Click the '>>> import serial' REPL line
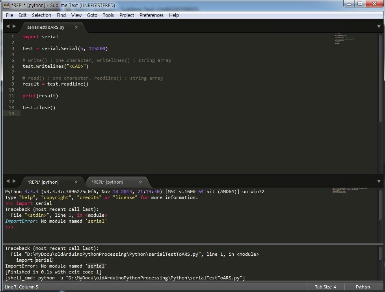385x292 pixels. pos(28,203)
